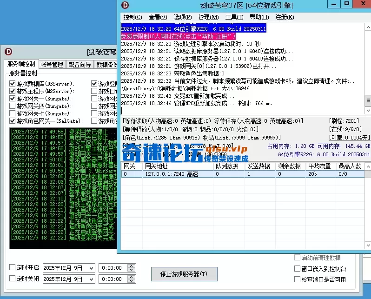371x299 pixels.
Task: Click the pink 免费版限制10人同时在线 notice
Action: (x=179, y=36)
